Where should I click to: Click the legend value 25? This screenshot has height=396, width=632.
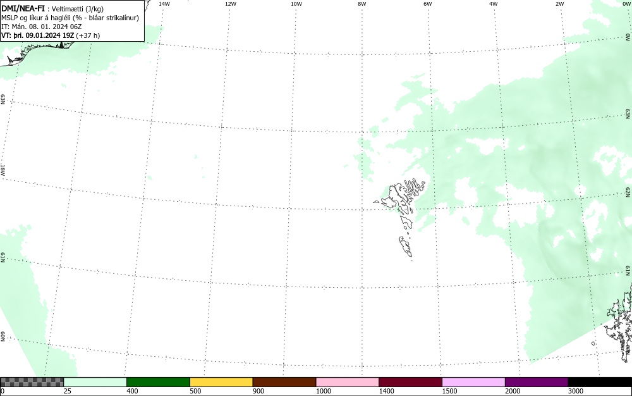pyautogui.click(x=68, y=391)
